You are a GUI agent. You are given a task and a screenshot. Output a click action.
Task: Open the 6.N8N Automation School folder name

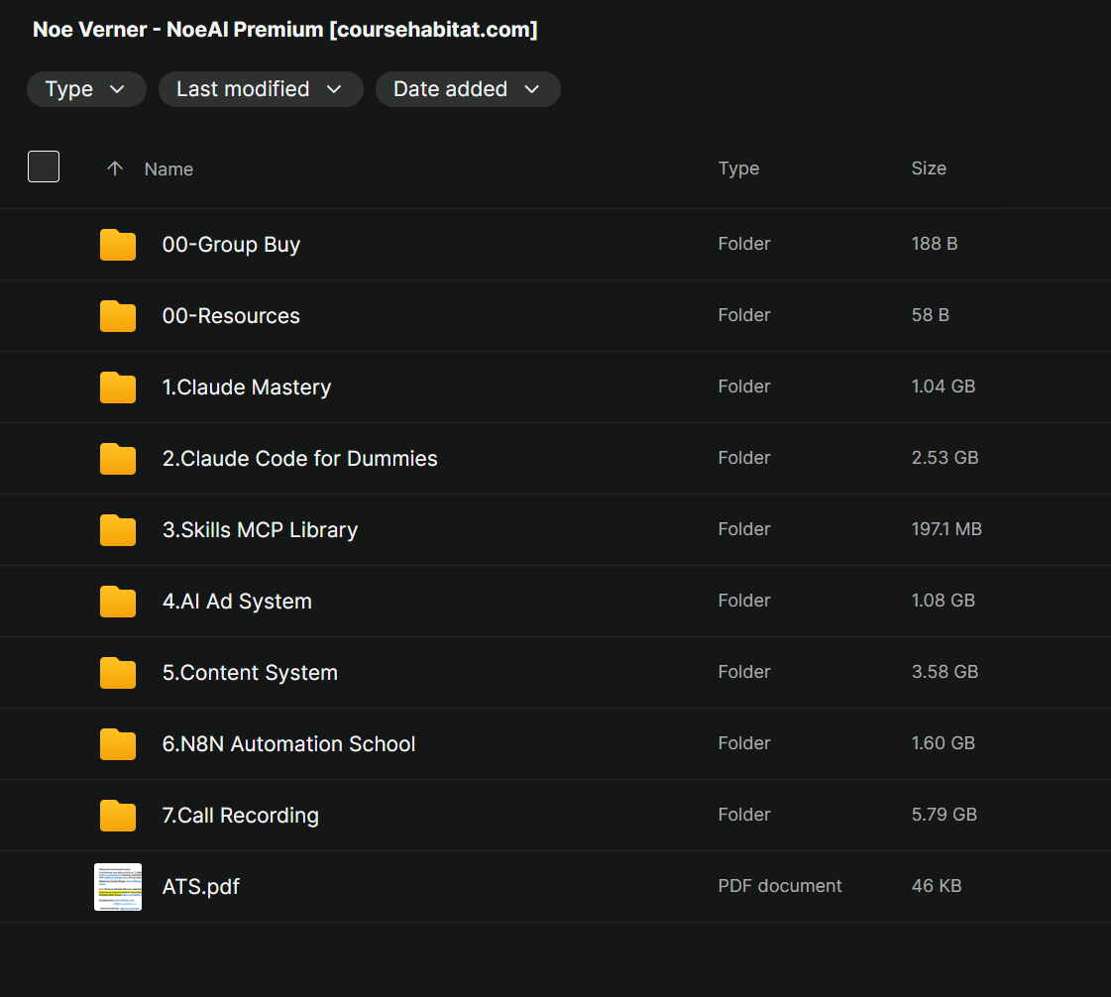click(x=288, y=744)
